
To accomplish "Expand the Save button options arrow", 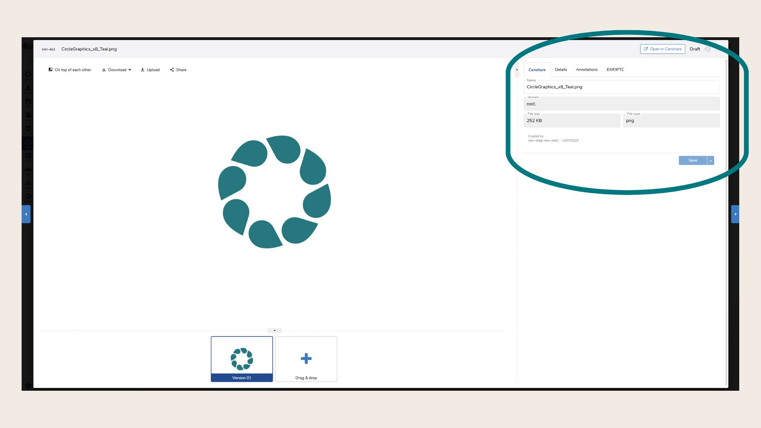I will pos(711,160).
